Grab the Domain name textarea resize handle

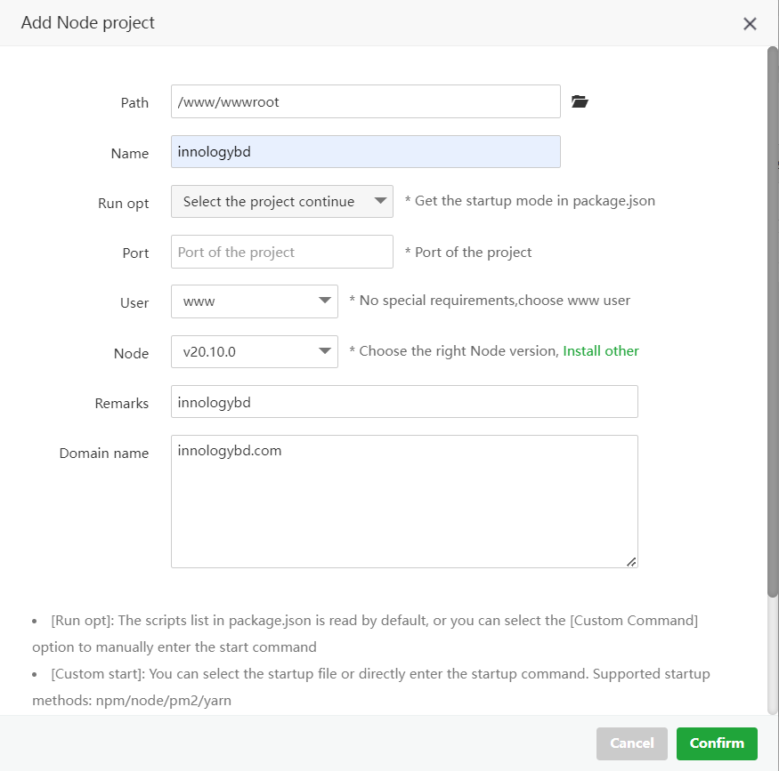pos(631,561)
